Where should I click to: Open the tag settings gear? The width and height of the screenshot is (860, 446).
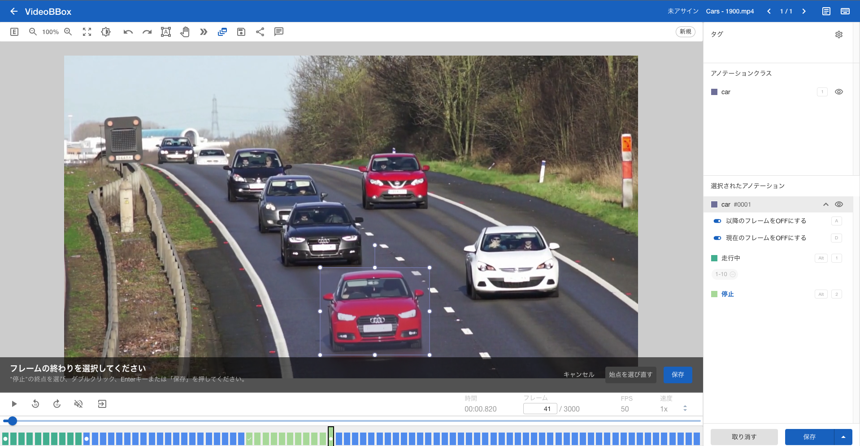[x=839, y=35]
